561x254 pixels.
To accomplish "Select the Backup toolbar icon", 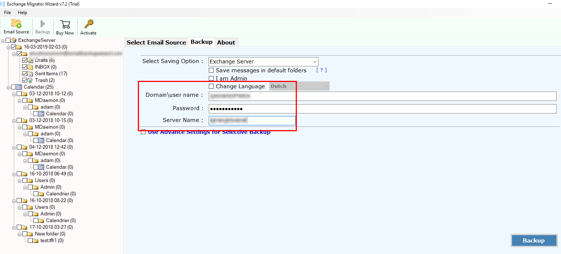I will 42,27.
